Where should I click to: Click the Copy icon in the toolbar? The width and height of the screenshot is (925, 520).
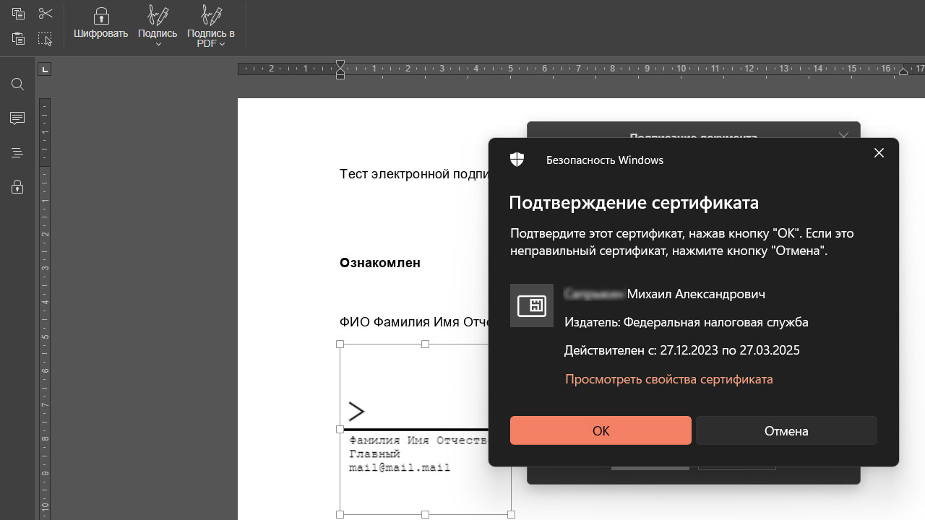(18, 14)
